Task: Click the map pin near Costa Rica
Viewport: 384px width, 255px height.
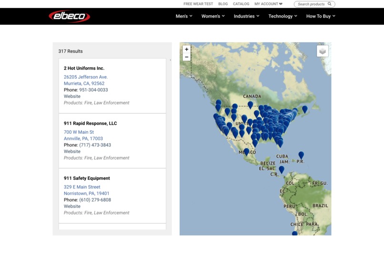Action: [282, 169]
